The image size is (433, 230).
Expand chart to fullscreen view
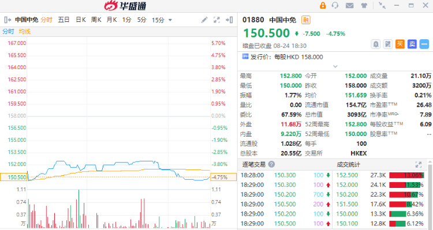216,20
